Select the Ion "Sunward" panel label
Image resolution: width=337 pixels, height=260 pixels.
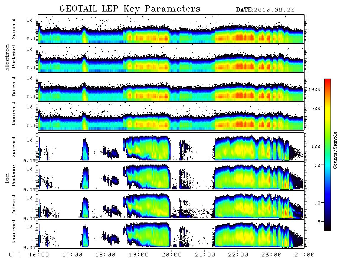14,147
